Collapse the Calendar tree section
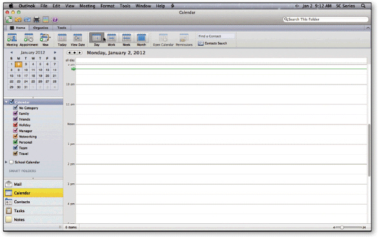The width and height of the screenshot is (378, 238). click(6, 103)
